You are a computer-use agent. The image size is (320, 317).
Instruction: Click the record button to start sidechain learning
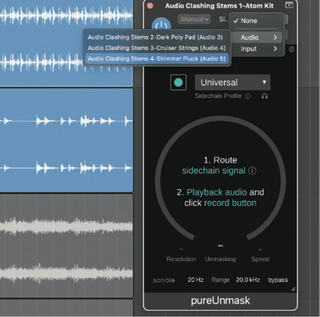pyautogui.click(x=178, y=82)
